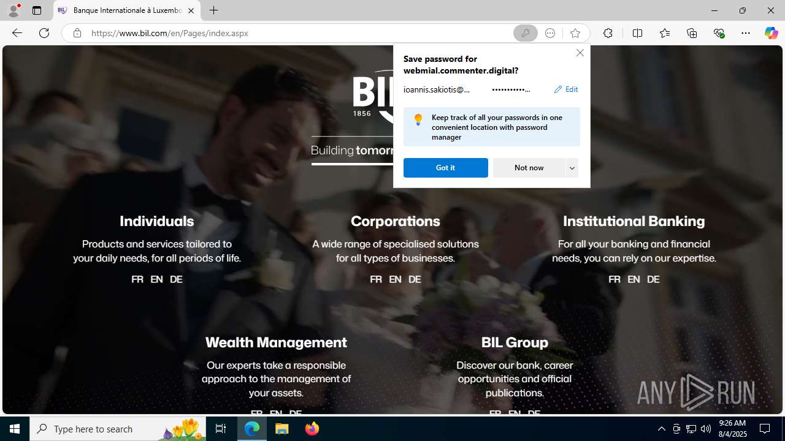This screenshot has height=441, width=785.
Task: Select the ioannis.sakiotis username field
Action: point(437,89)
